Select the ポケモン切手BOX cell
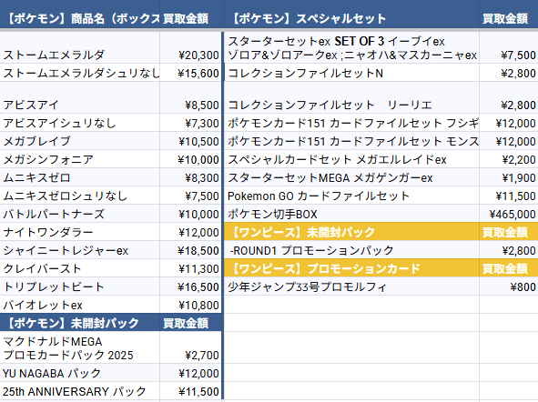538x402 pixels. (351, 214)
